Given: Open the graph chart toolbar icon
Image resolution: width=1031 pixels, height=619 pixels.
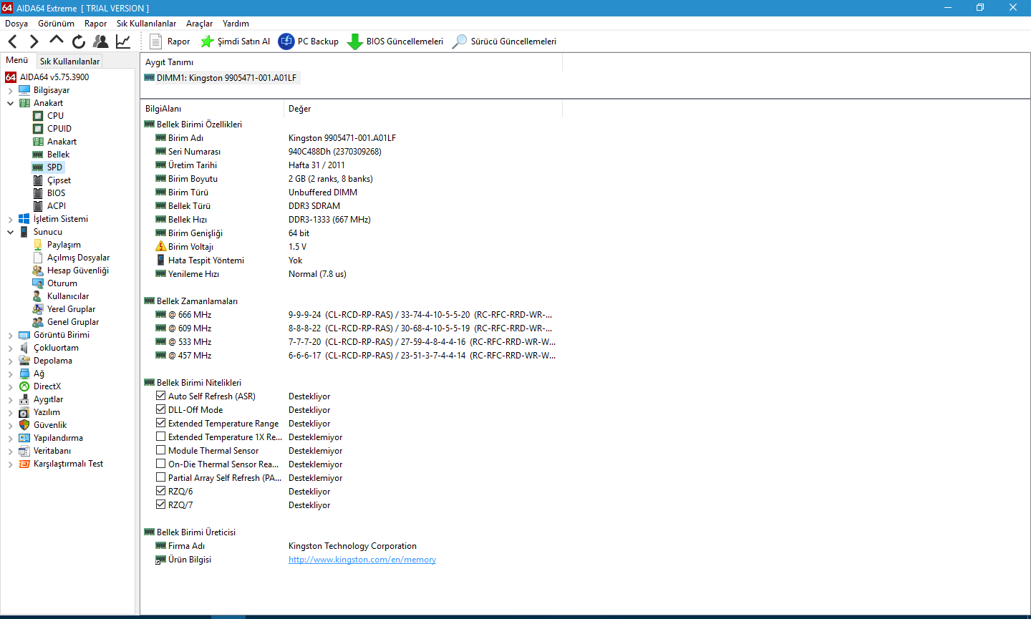Looking at the screenshot, I should [x=123, y=42].
